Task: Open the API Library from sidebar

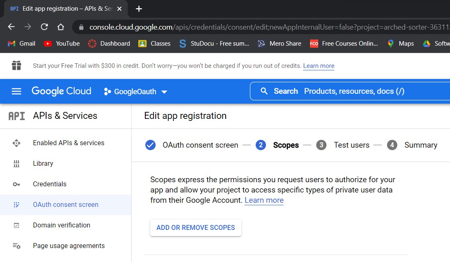Action: point(43,163)
